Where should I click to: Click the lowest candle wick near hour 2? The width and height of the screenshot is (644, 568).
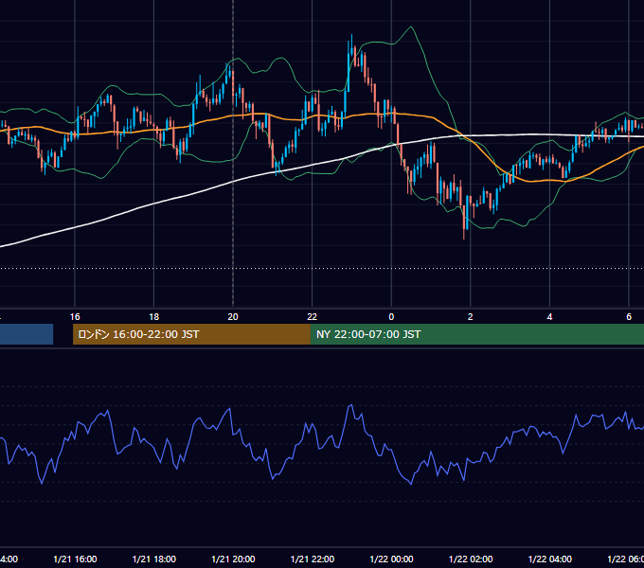(464, 222)
